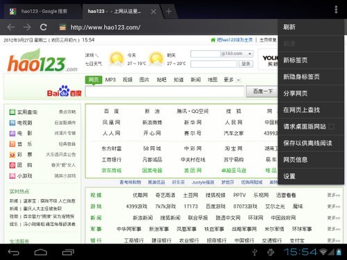This screenshot has height=260, width=347.
Task: Close the hao123 tab
Action: tap(153, 12)
